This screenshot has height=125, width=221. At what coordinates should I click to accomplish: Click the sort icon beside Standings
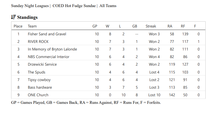[x=13, y=17]
